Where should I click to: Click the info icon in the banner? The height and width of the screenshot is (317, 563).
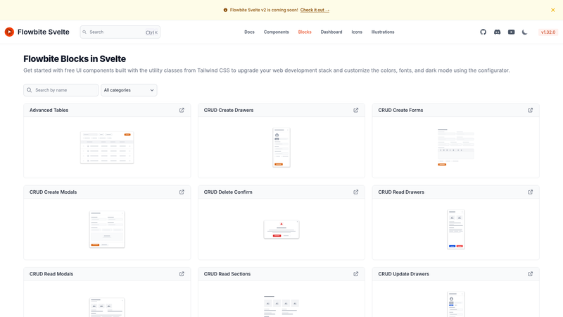point(225,10)
